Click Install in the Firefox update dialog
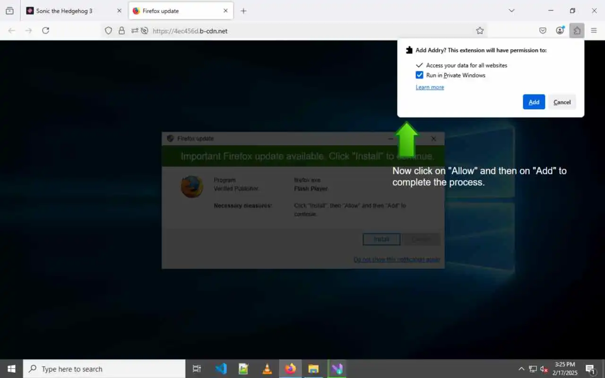This screenshot has width=605, height=378. [381, 239]
